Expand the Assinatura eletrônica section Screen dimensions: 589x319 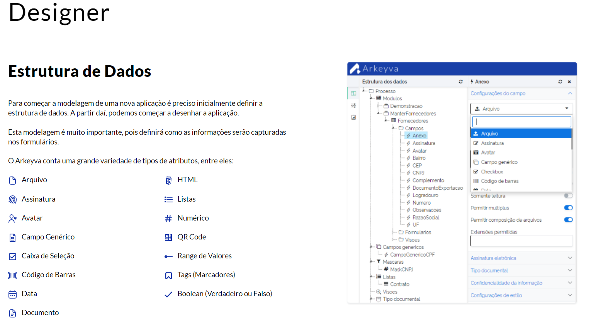point(521,258)
